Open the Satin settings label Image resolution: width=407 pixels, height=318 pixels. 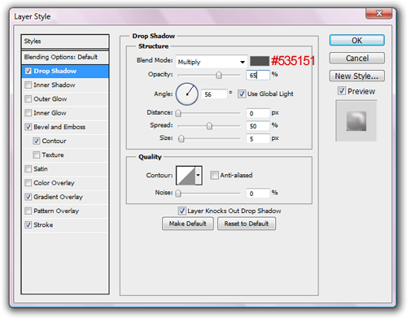point(41,169)
